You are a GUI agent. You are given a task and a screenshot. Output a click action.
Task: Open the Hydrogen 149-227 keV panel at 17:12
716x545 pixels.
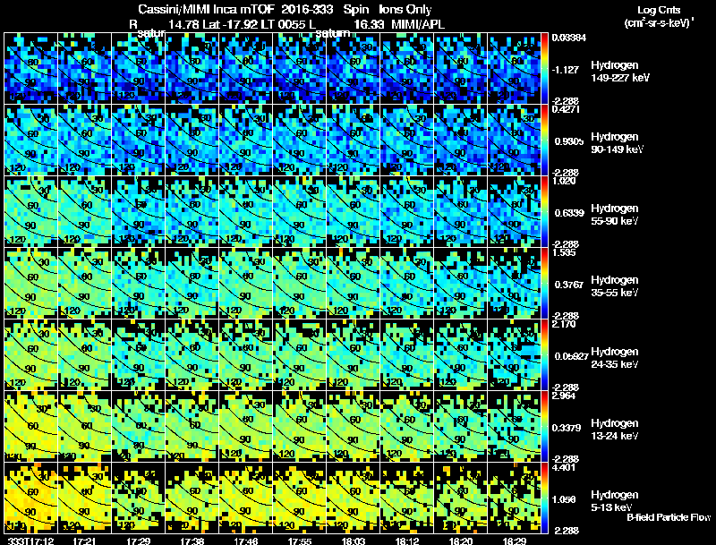click(x=30, y=69)
